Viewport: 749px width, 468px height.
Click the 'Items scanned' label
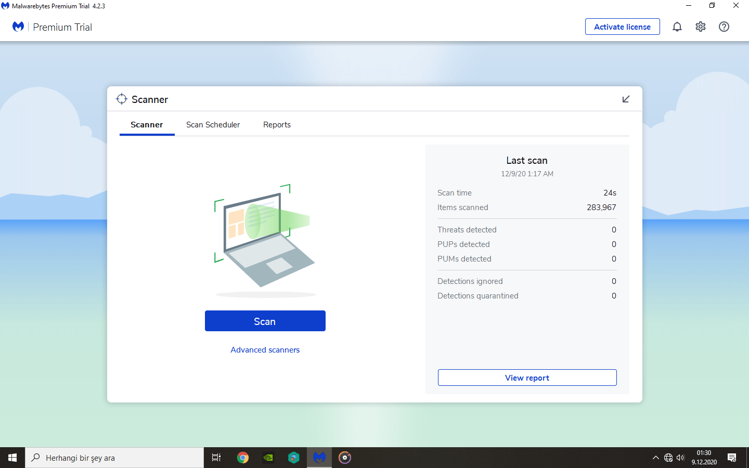click(463, 207)
